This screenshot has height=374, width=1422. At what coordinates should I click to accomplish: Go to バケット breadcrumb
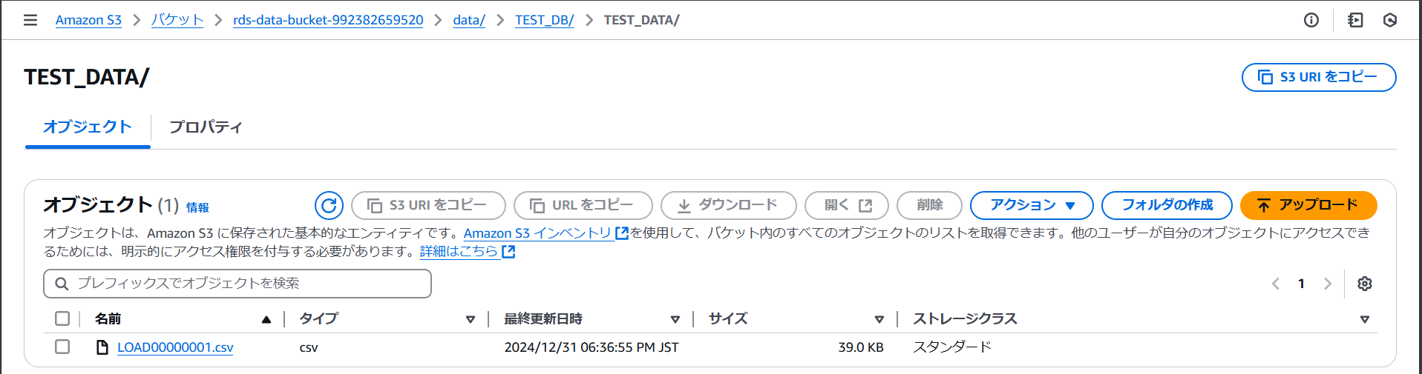pyautogui.click(x=177, y=20)
